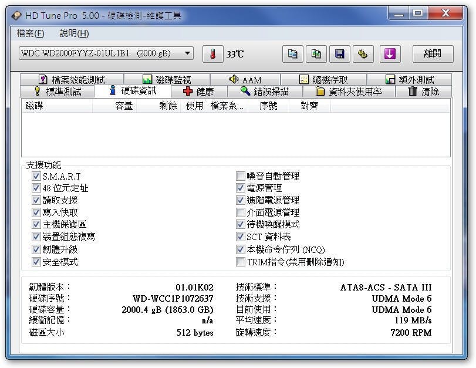This screenshot has width=476, height=368.
Task: Switch to the 錯誤掃描 tab
Action: pos(265,92)
